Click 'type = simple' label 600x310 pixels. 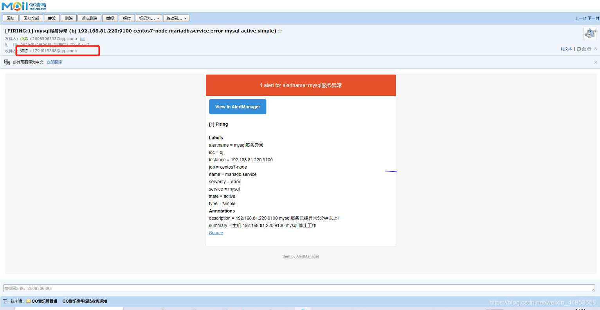coord(222,204)
